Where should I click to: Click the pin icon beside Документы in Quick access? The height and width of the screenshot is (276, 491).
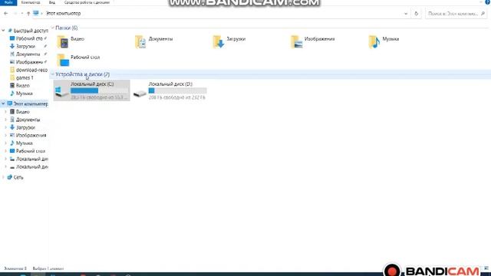45,54
